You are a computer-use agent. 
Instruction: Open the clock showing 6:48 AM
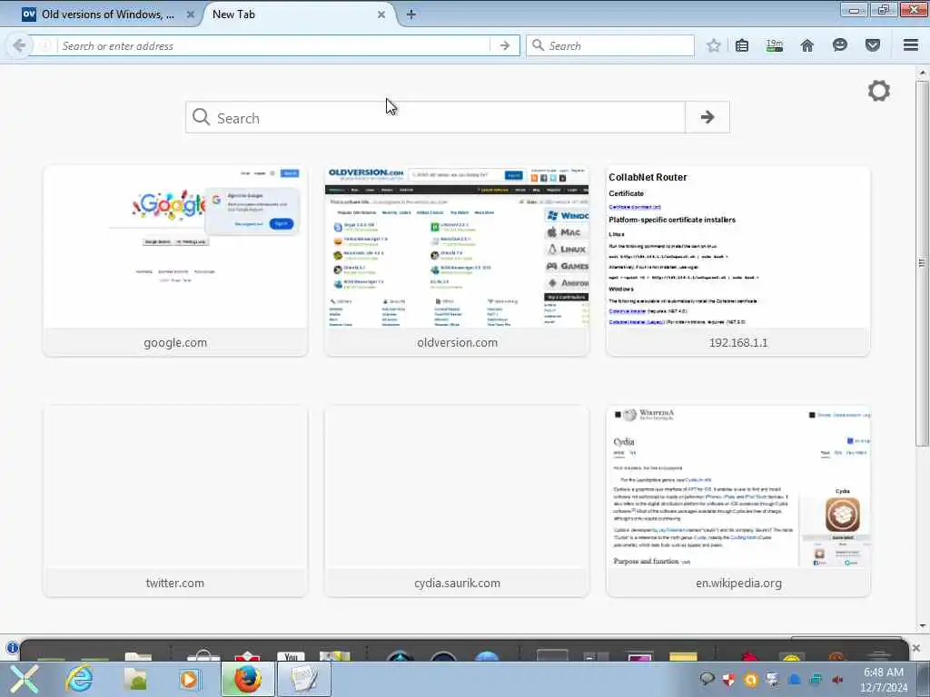click(x=884, y=679)
